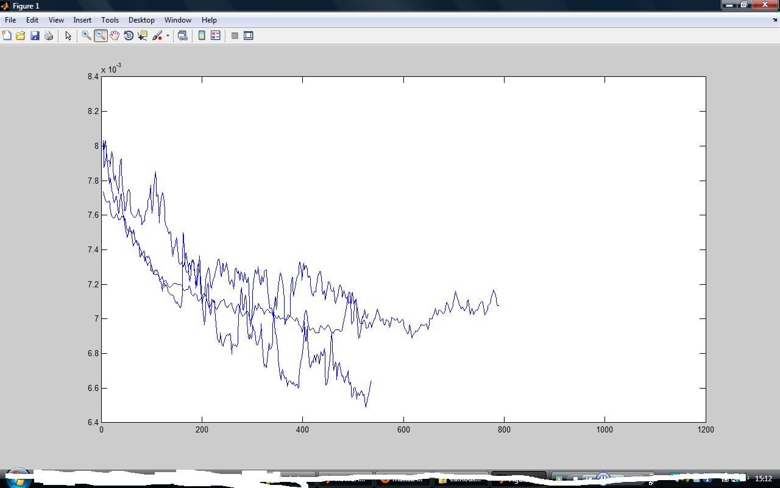
Task: Insert a colorbar from the toolbar
Action: (202, 36)
